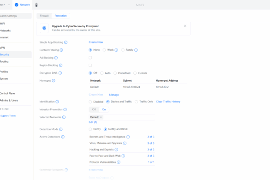Image resolution: width=270 pixels, height=180 pixels.
Task: Show info for Botnets and Threat Intelligence
Action: coord(128,137)
